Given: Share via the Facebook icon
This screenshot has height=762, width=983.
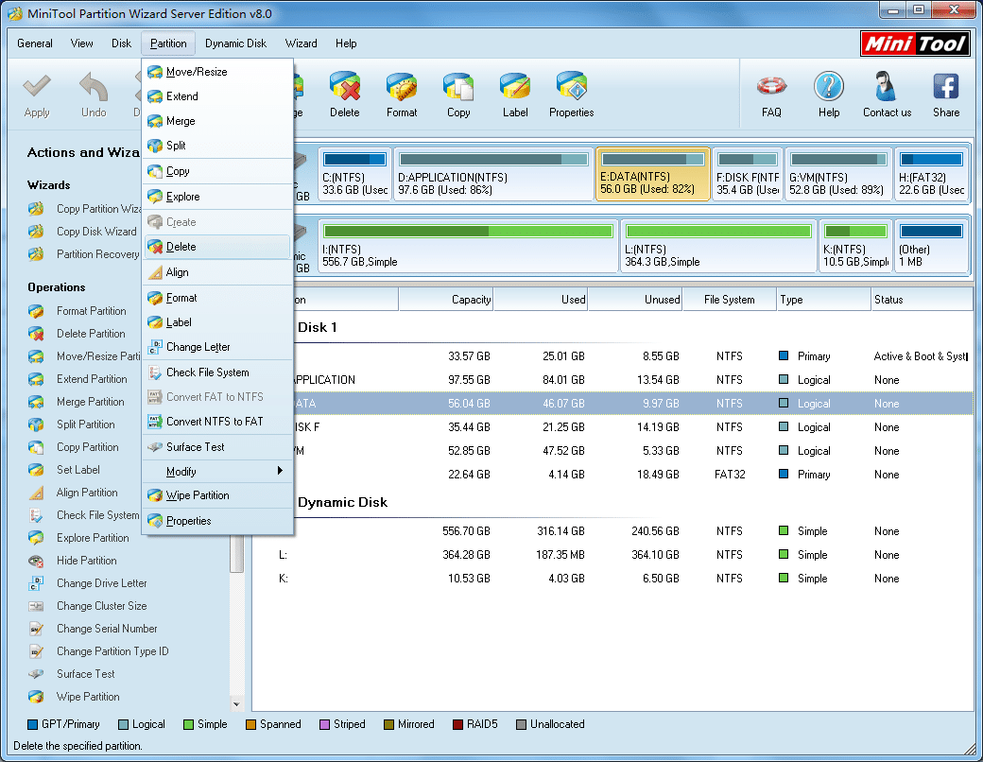Looking at the screenshot, I should click(x=945, y=95).
